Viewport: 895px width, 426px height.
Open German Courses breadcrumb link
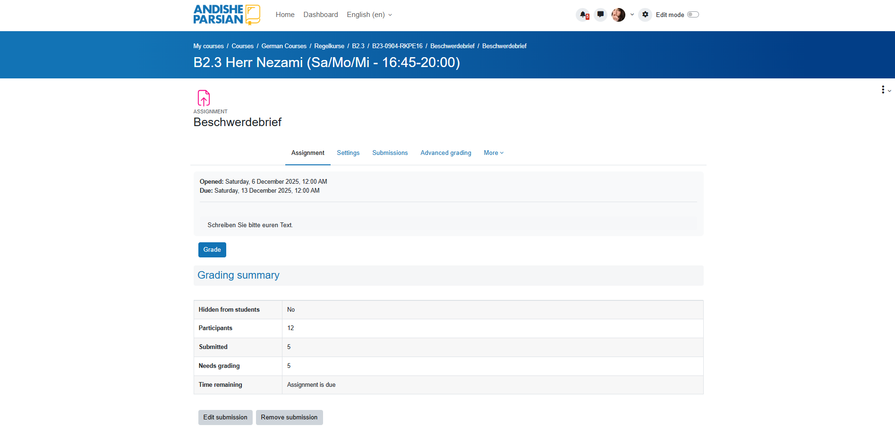284,46
